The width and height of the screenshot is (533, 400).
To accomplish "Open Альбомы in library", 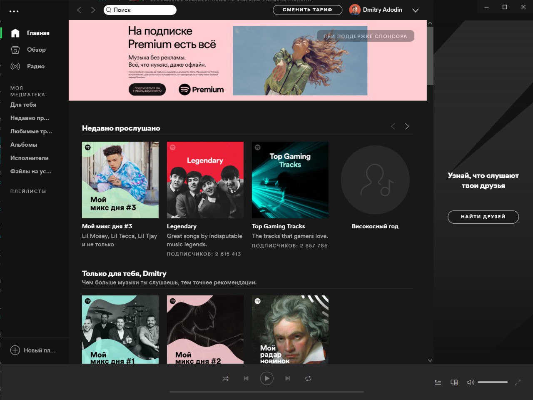I will pos(24,145).
